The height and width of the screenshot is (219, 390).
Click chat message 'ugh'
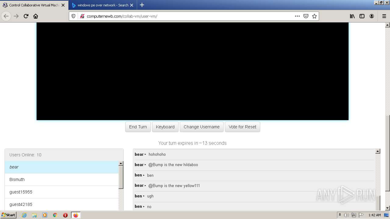(x=150, y=196)
